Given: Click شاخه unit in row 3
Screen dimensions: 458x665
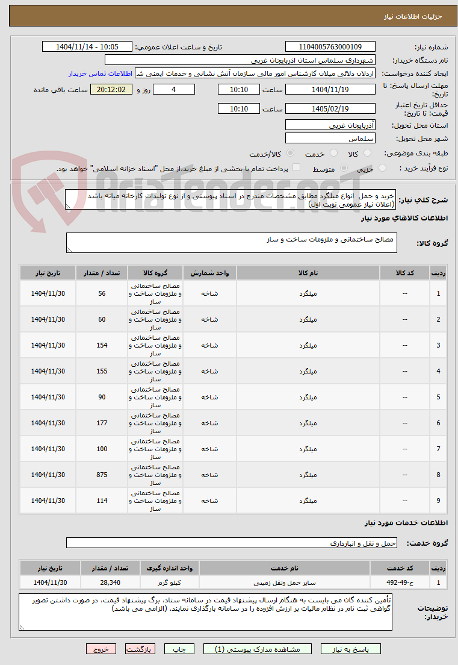Looking at the screenshot, I should 209,345.
